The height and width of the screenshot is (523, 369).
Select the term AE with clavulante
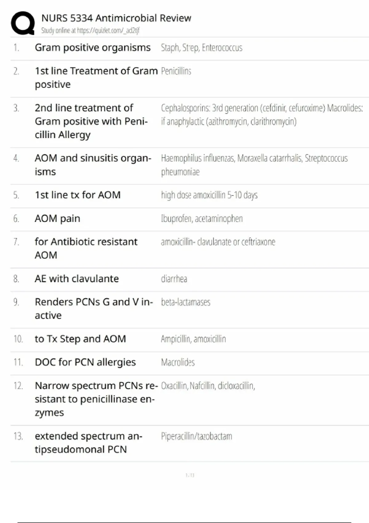click(x=77, y=279)
